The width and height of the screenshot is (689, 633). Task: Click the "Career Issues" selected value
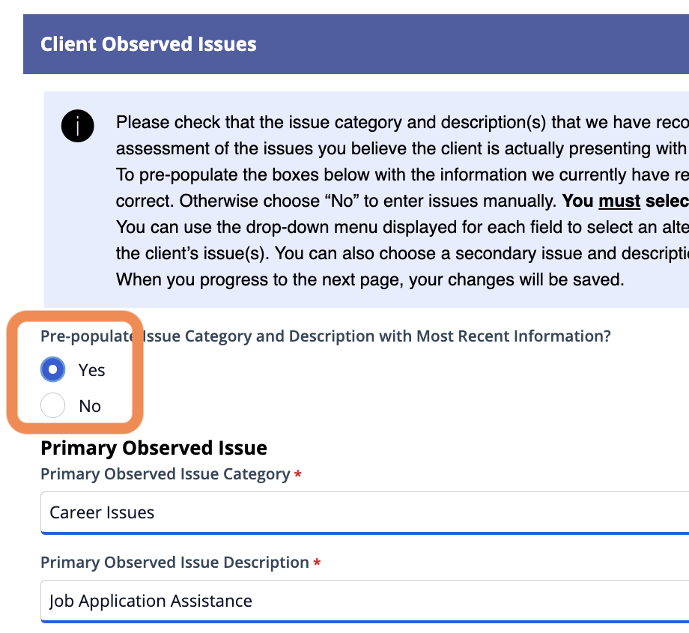(x=102, y=513)
